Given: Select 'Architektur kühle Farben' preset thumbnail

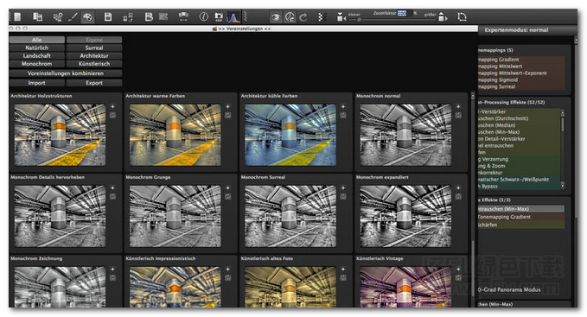Looking at the screenshot, I should (290, 135).
